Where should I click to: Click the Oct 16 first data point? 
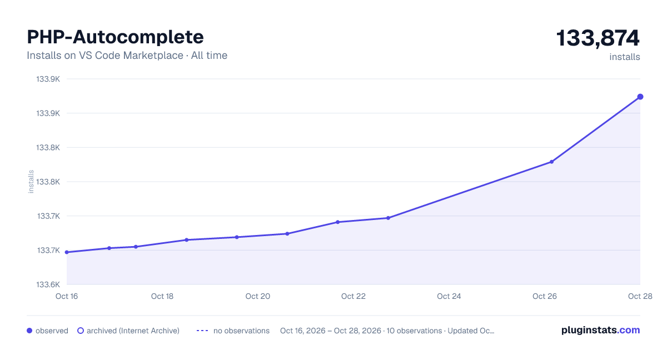(67, 252)
